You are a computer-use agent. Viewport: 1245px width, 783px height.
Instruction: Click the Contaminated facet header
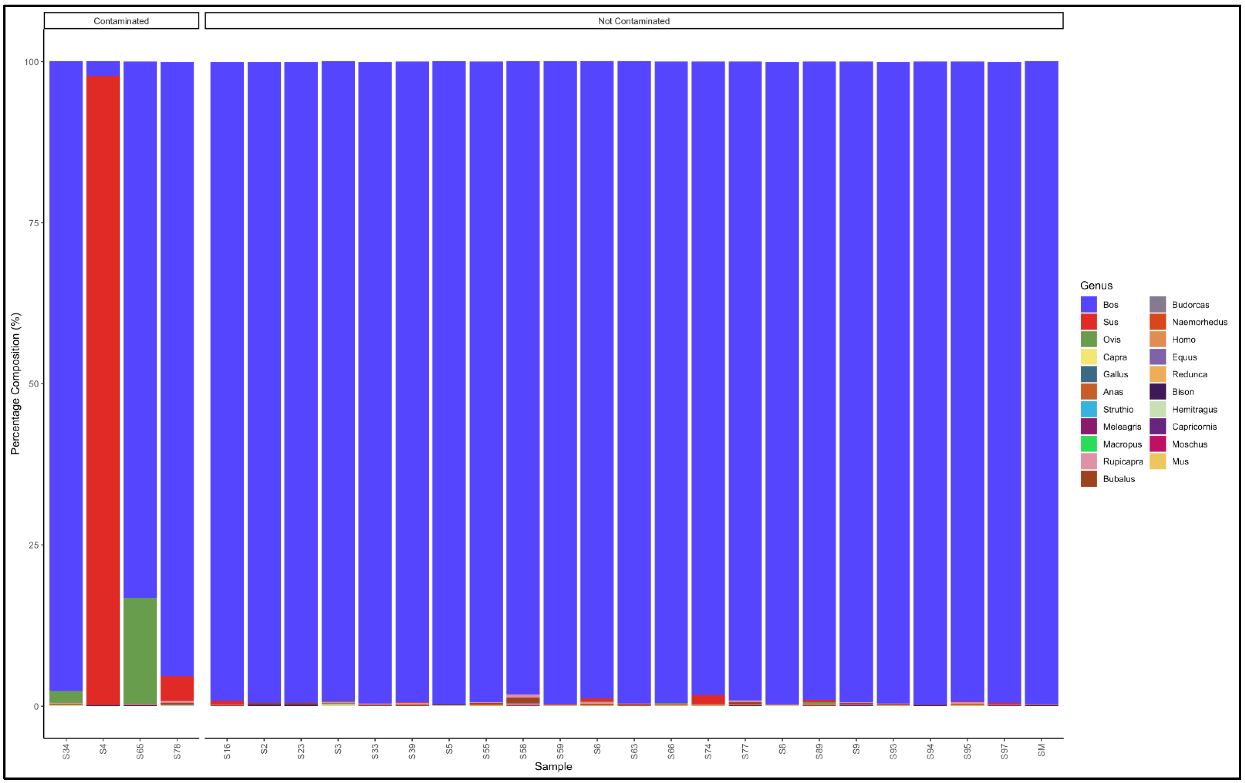pyautogui.click(x=121, y=21)
